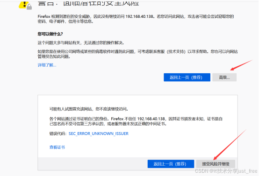Screen dimensions: 259x176
Task: Click the 错误代码: label text
Action: coord(58,134)
